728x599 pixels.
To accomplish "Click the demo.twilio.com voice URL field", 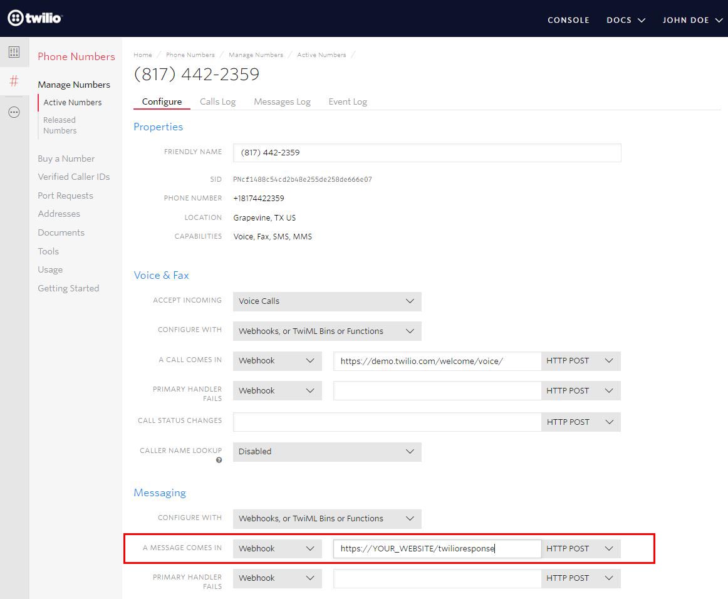I will (x=437, y=361).
